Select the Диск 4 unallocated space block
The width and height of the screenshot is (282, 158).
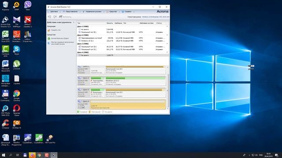coord(128,104)
